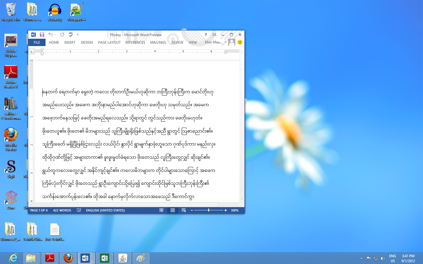The width and height of the screenshot is (423, 264).
Task: Open File Explorer from the taskbar
Action: (x=31, y=258)
